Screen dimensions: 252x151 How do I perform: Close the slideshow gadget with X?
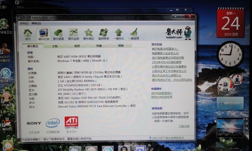point(247,119)
